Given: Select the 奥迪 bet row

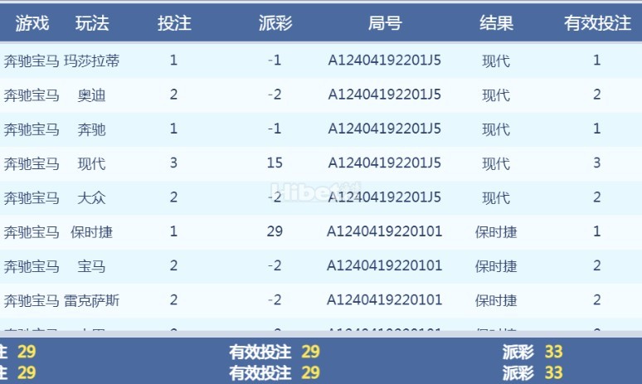Looking at the screenshot, I should 321,95.
